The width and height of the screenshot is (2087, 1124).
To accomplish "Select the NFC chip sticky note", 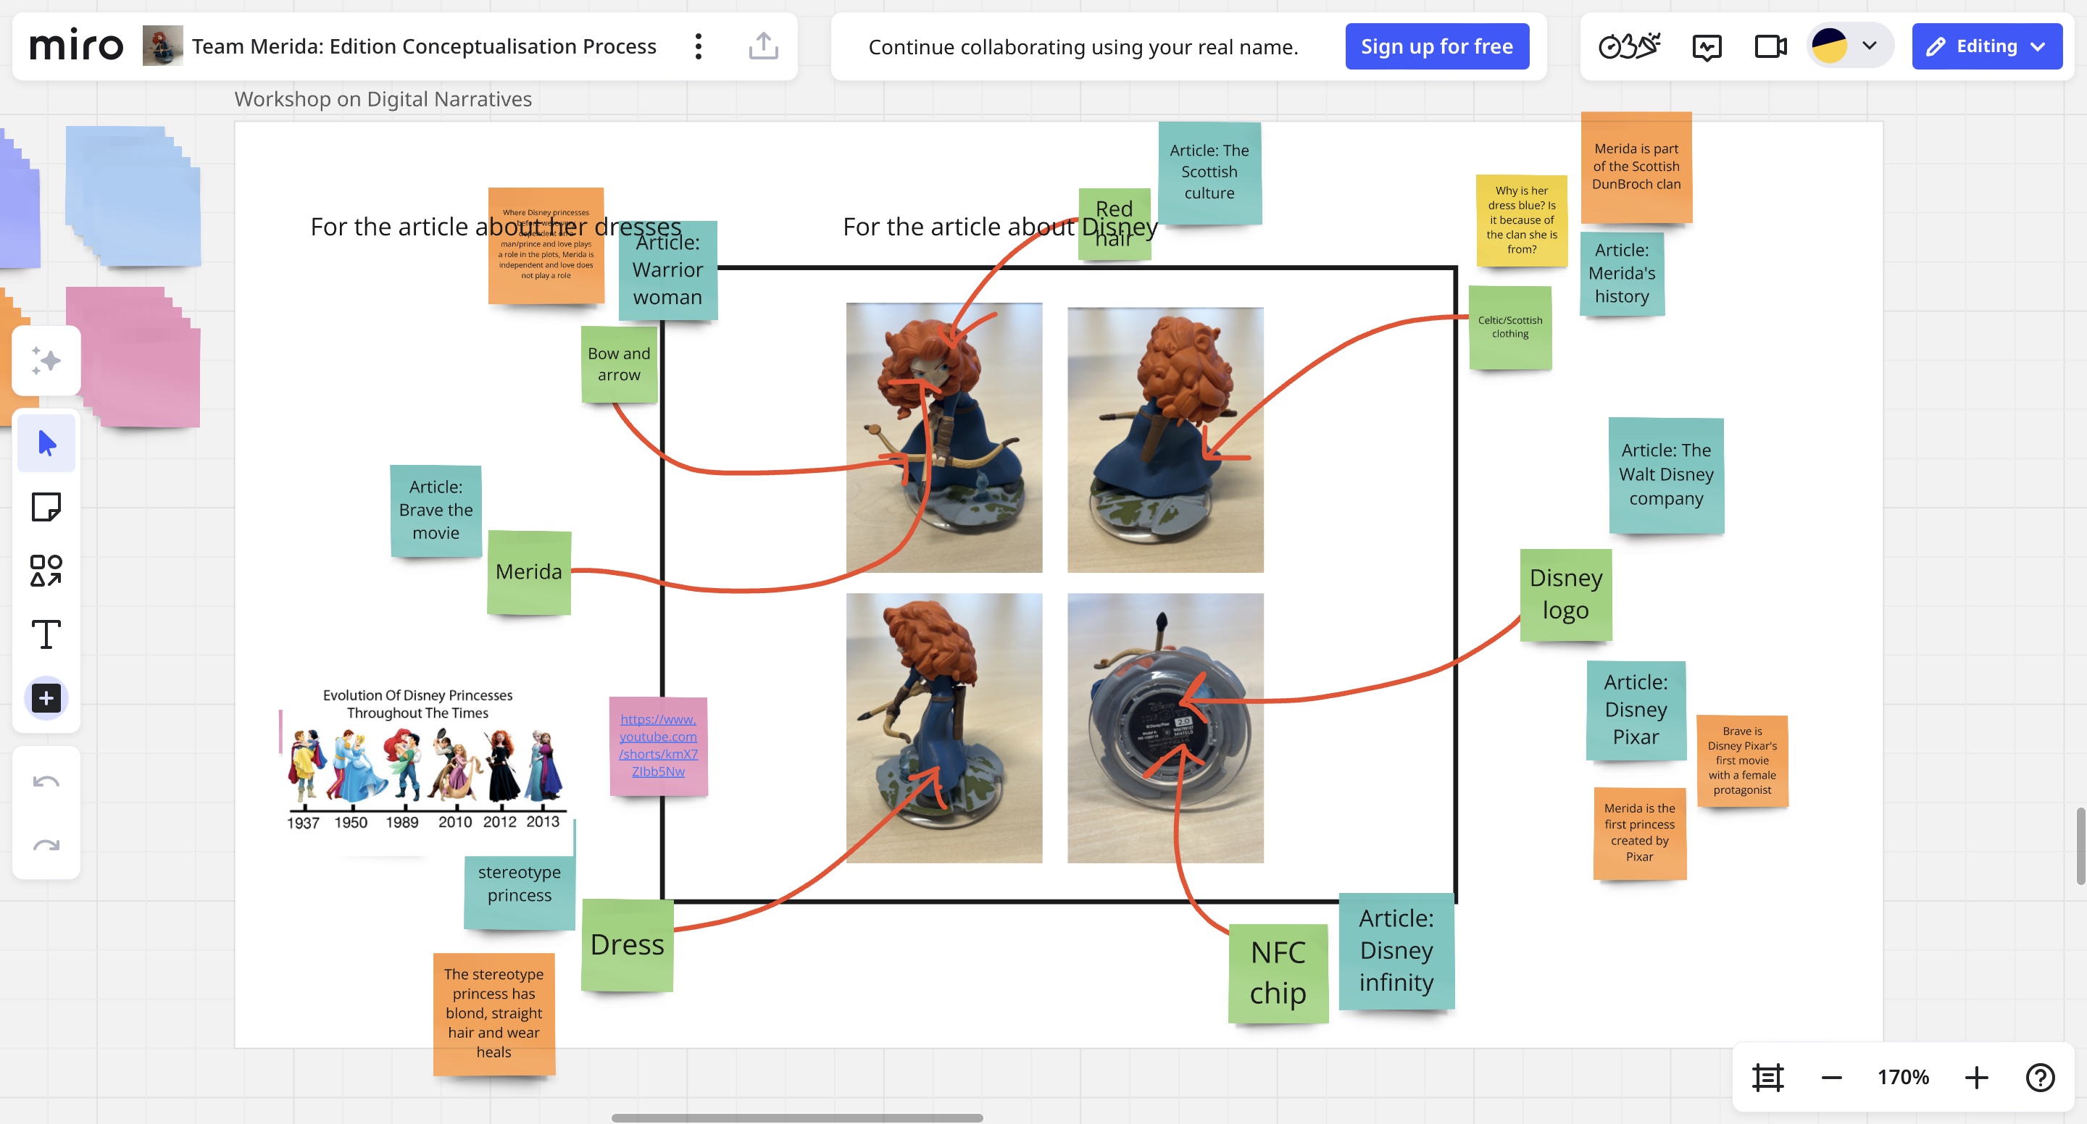I will pyautogui.click(x=1278, y=973).
